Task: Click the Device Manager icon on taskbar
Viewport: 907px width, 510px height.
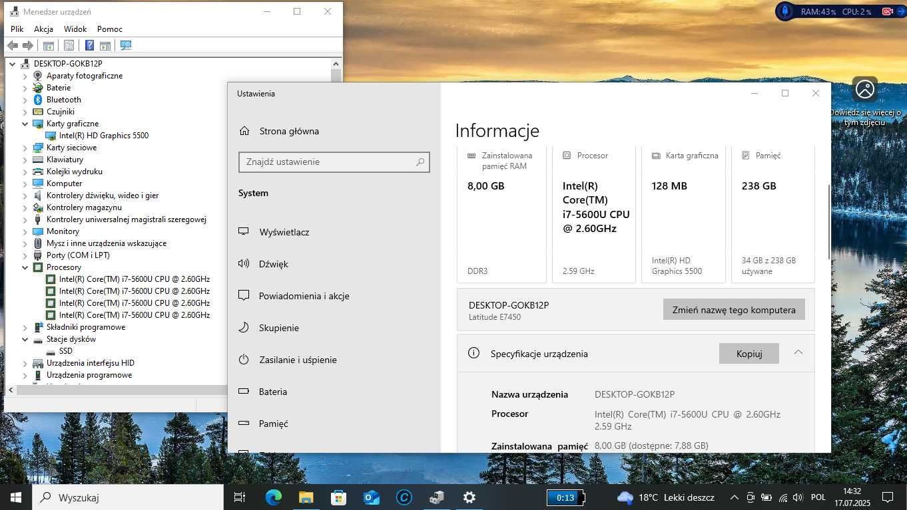Action: [436, 497]
